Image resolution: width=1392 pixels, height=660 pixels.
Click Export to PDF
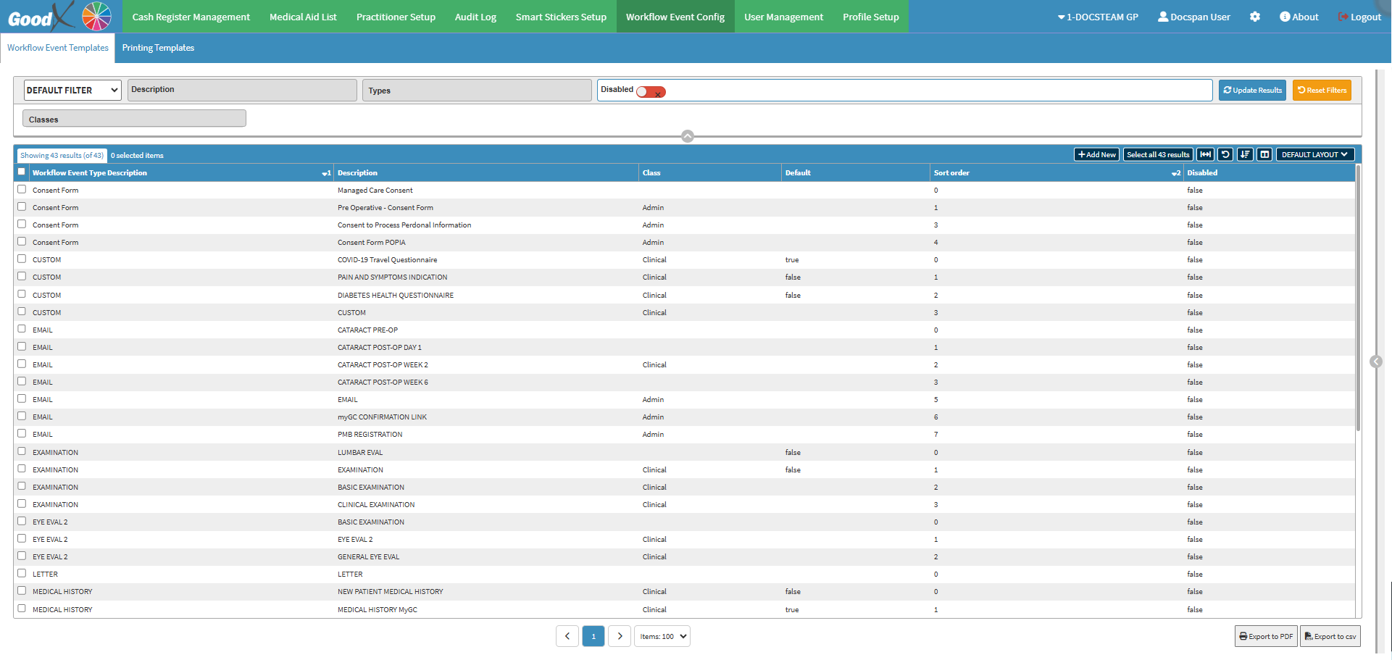1266,636
